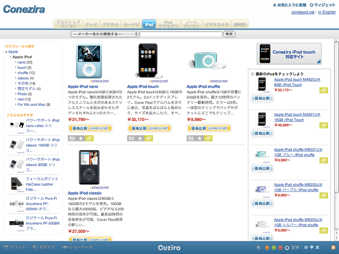Click 価格比較 coneco.net button under iPod shuffle
This screenshot has height=254, width=339.
click(x=209, y=128)
